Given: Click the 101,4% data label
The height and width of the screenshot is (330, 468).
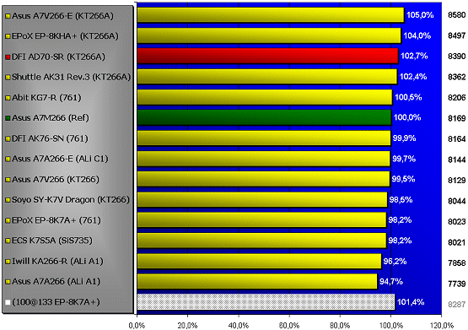Looking at the screenshot, I should pos(411,302).
